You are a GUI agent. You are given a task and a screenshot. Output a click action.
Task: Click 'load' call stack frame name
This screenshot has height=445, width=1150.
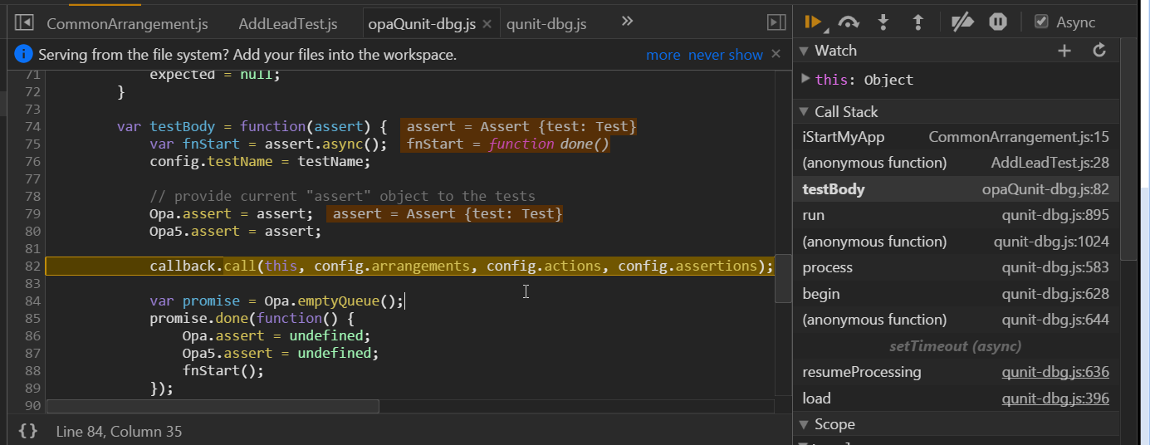coord(816,399)
